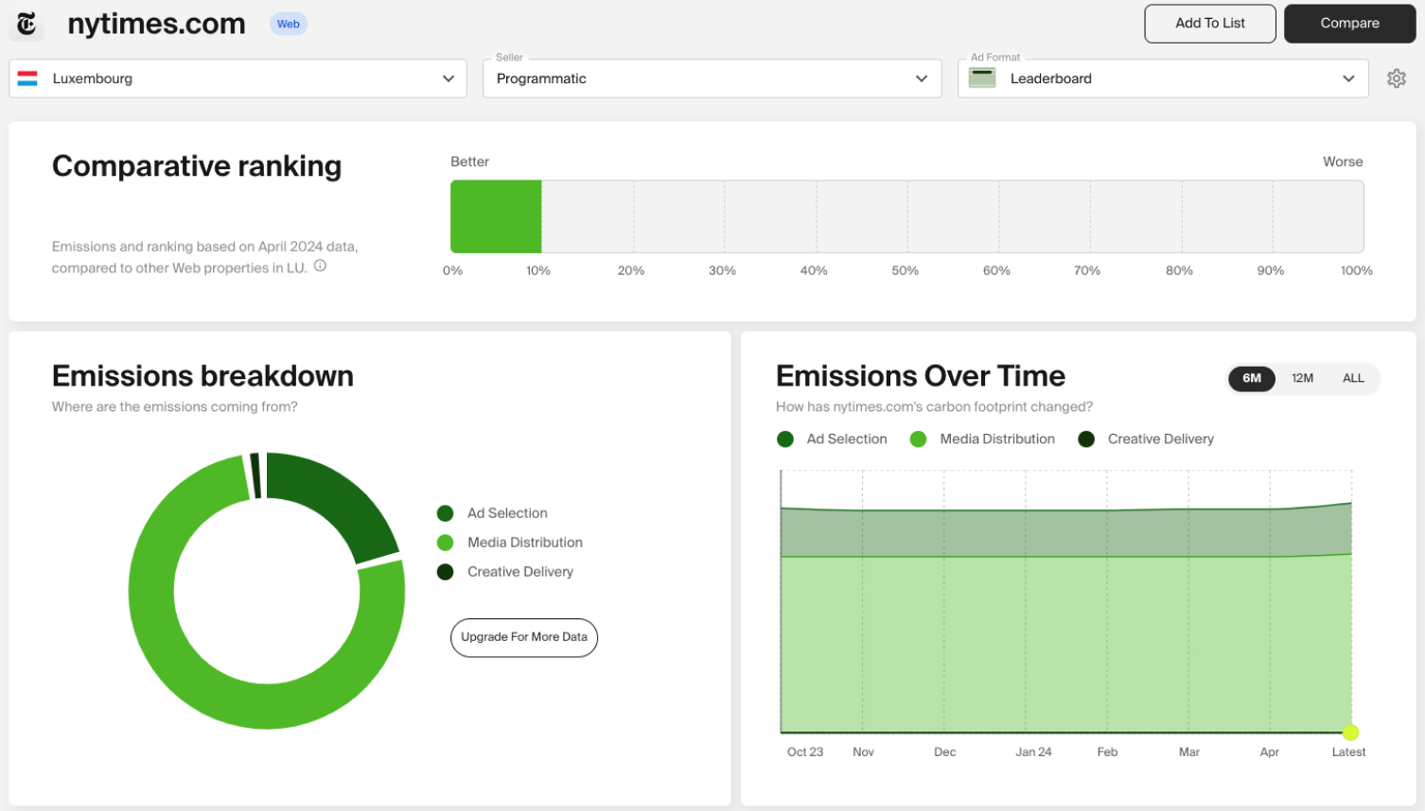This screenshot has height=811, width=1425.
Task: Click the 'Worse' ranking label
Action: tap(1343, 162)
